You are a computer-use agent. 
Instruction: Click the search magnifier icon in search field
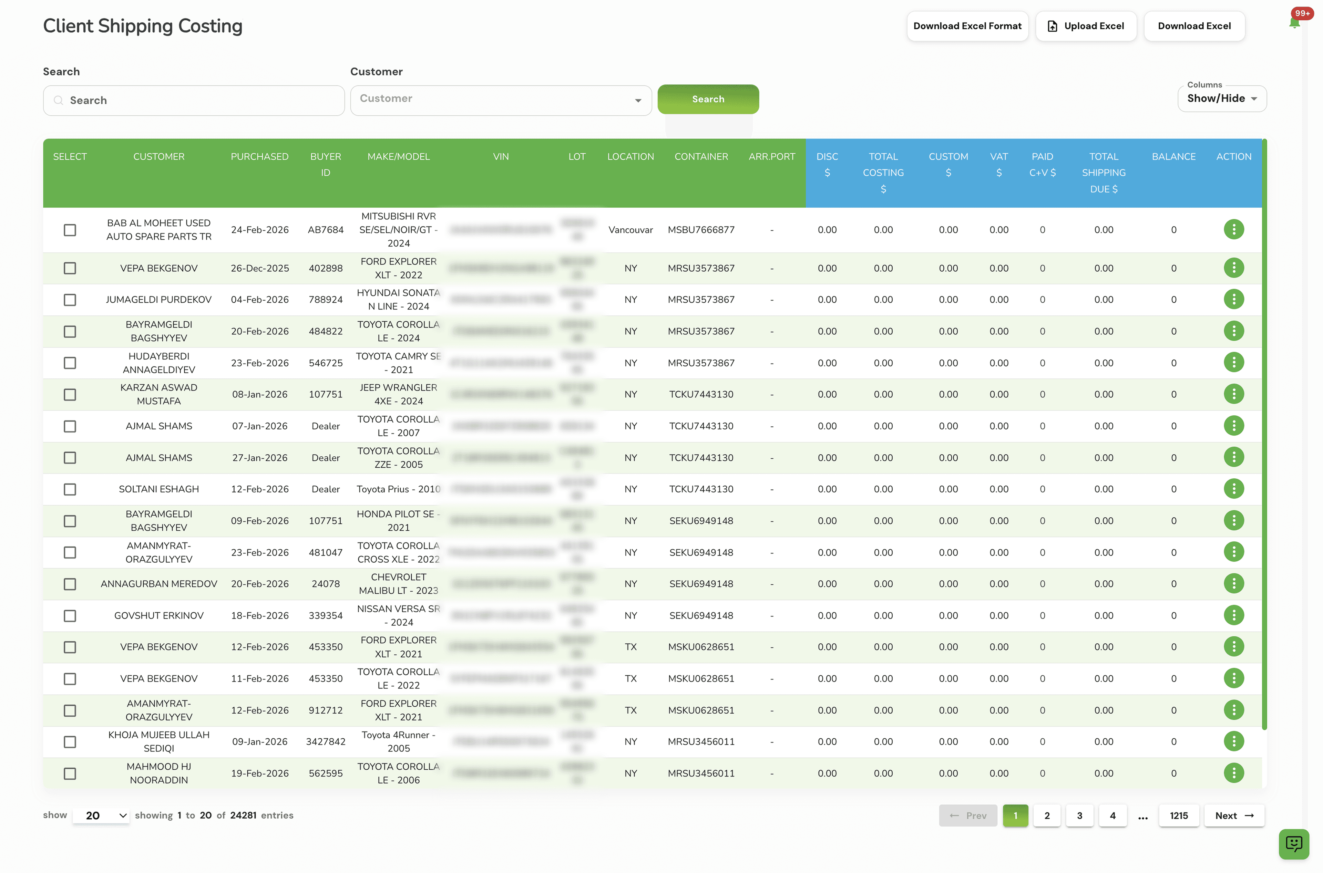(58, 100)
